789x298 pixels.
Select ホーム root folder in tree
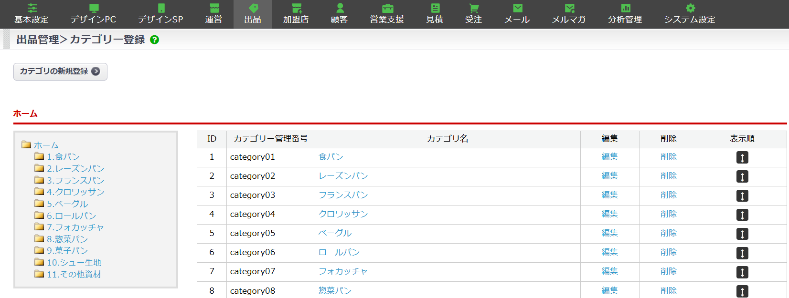(x=46, y=145)
